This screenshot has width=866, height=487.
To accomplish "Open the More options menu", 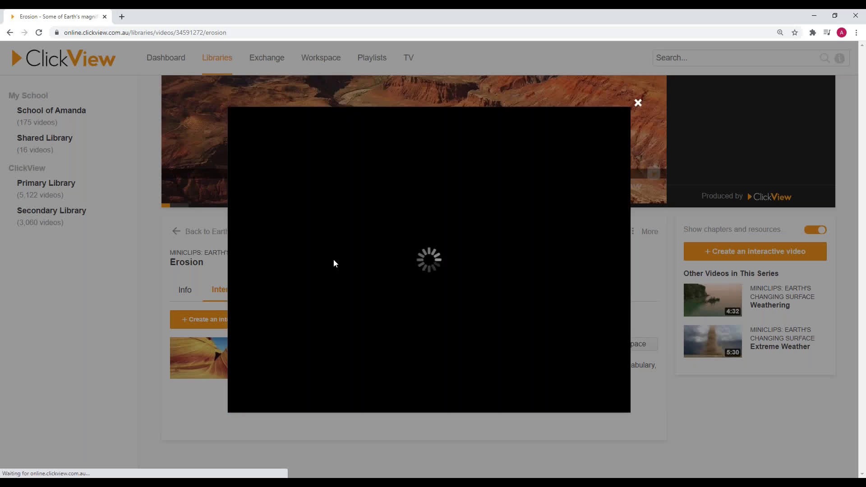I will (x=649, y=231).
